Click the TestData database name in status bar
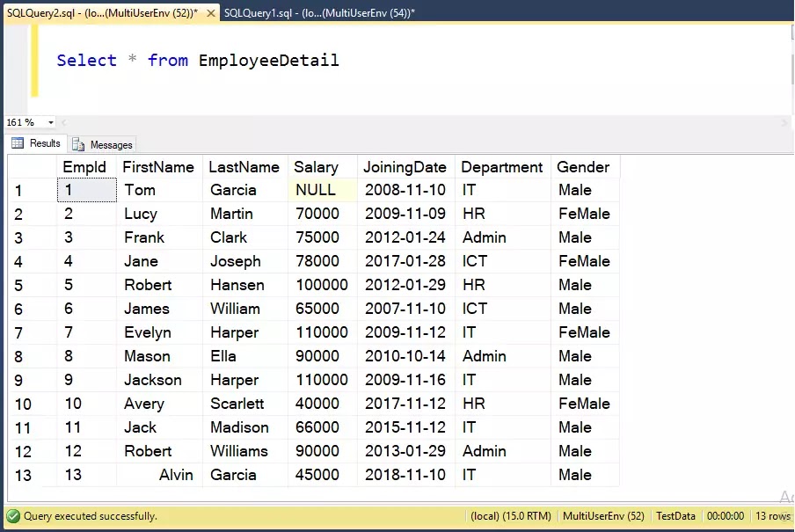795x532 pixels. [675, 516]
